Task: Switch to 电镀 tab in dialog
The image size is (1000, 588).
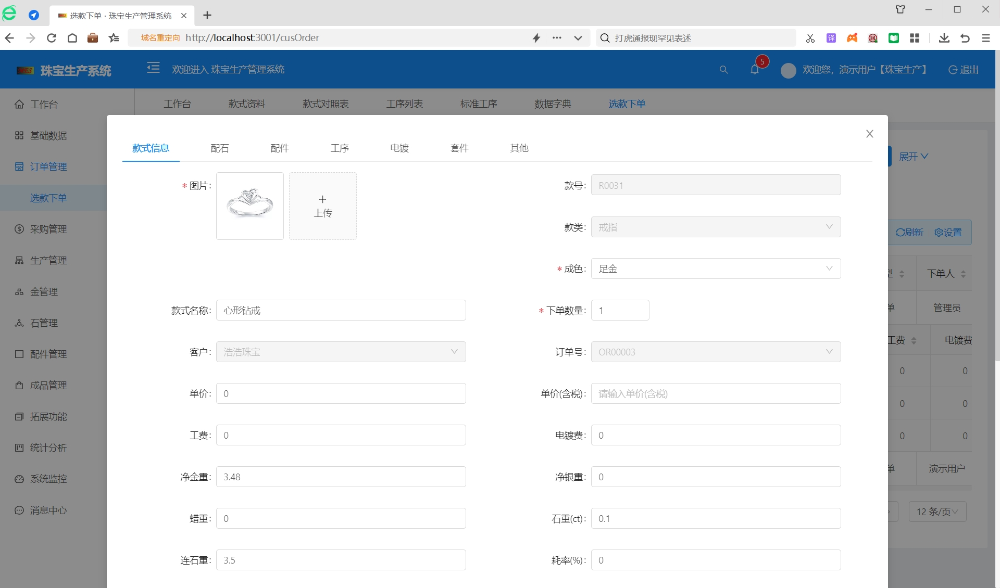Action: pyautogui.click(x=399, y=148)
